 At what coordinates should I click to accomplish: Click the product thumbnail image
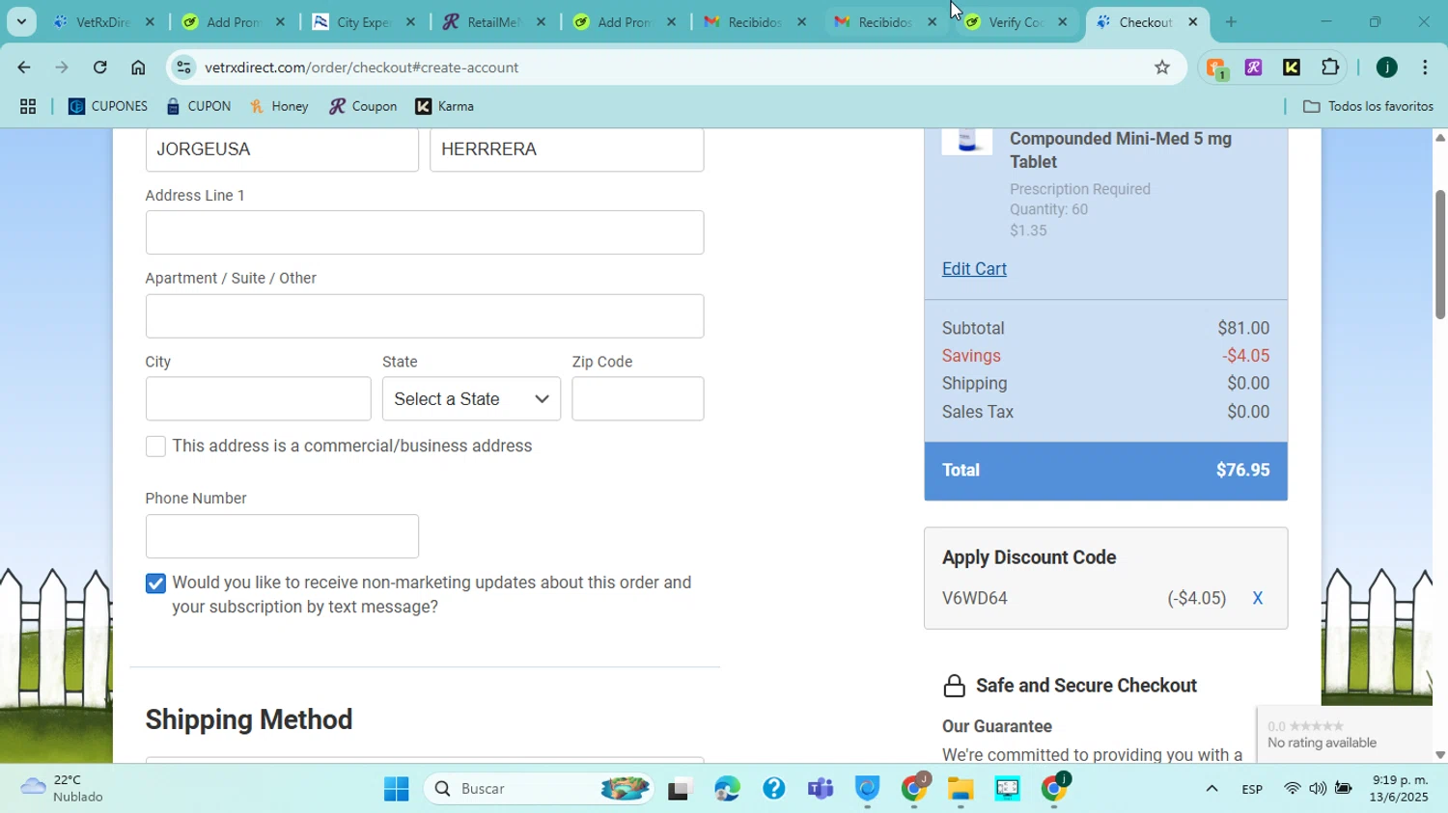(967, 142)
